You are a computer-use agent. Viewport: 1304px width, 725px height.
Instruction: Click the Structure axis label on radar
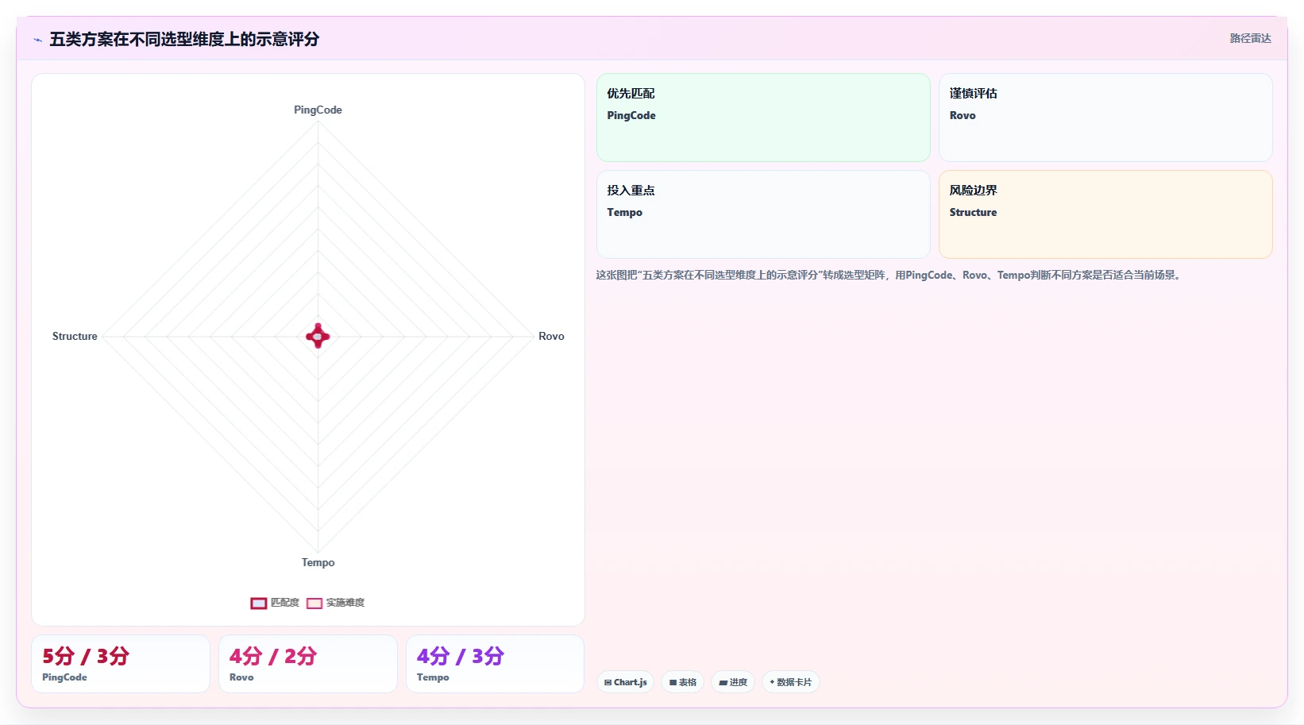(x=75, y=336)
